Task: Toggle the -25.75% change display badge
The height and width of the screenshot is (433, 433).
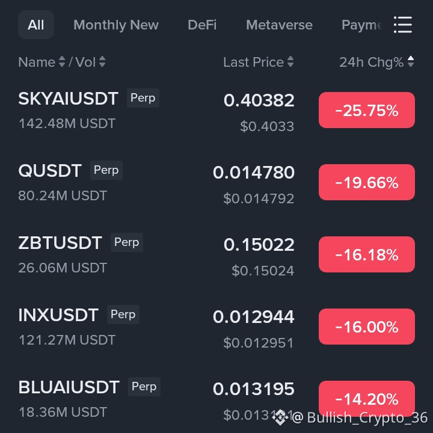Action: [367, 110]
